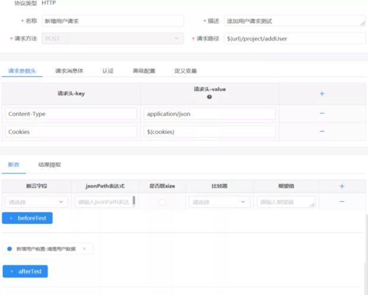The image size is (368, 295).
Task: Click the afterTest button
Action: point(26,271)
